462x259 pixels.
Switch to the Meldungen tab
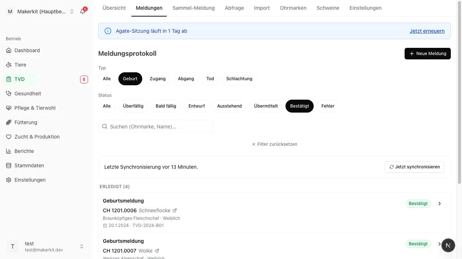click(x=149, y=8)
